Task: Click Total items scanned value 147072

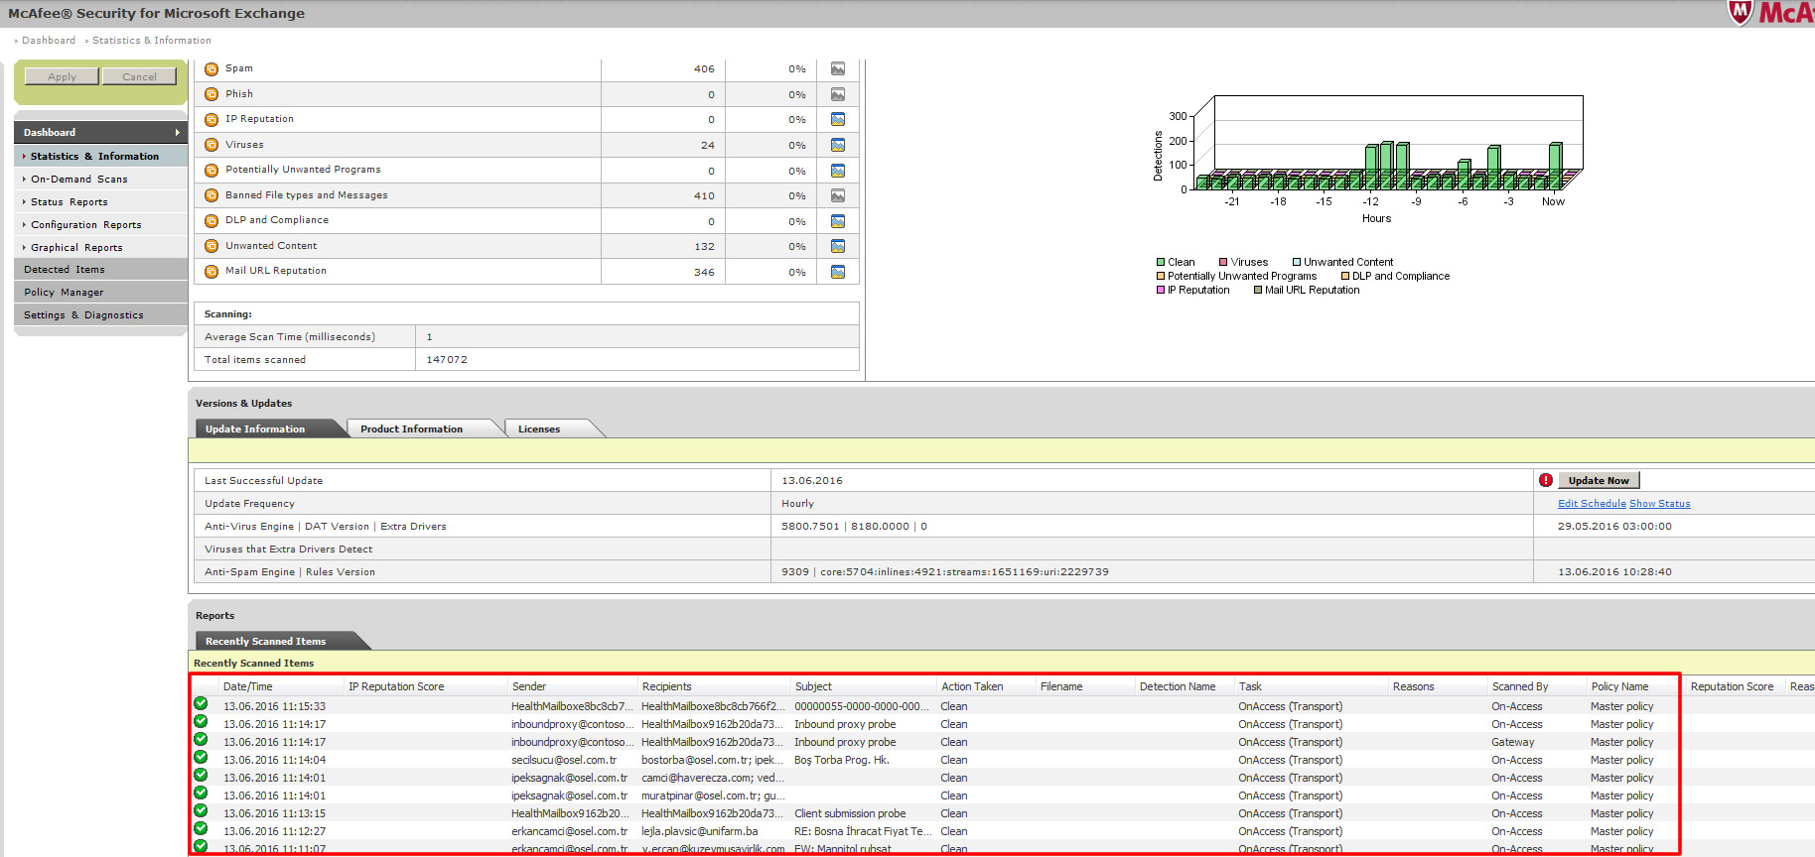Action: click(x=447, y=360)
